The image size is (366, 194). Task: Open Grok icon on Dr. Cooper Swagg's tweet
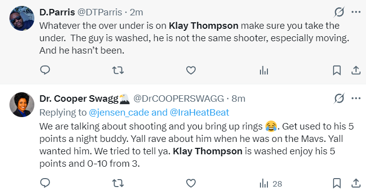pos(339,99)
